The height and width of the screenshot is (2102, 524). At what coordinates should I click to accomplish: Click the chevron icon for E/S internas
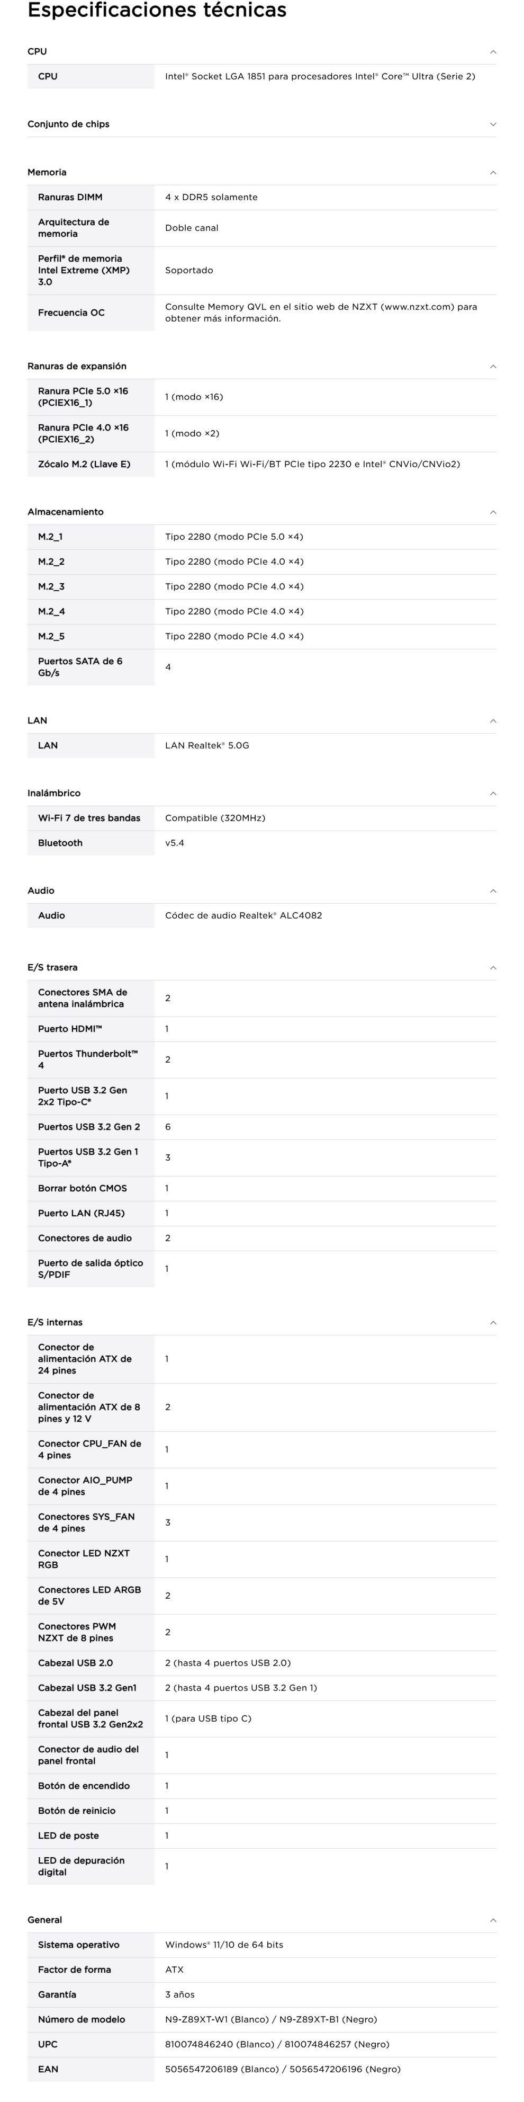492,1322
